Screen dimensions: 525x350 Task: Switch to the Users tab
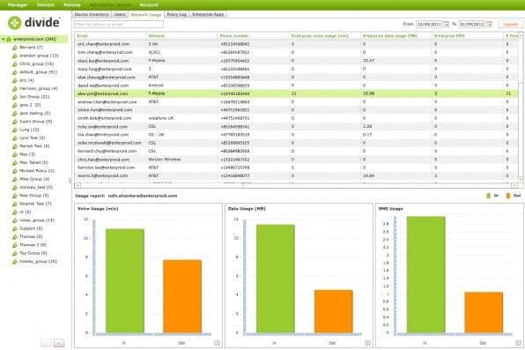(120, 14)
